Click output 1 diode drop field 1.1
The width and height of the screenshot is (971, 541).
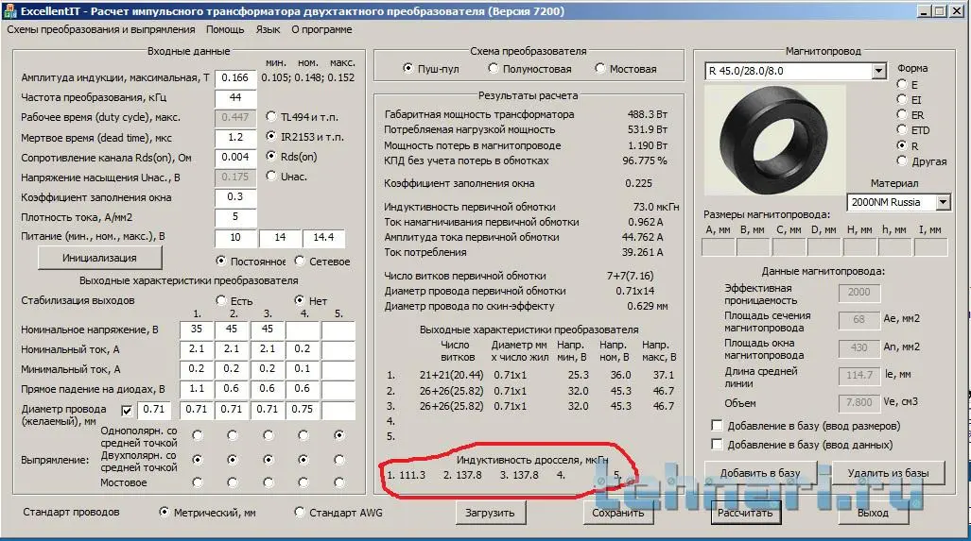[x=197, y=389]
